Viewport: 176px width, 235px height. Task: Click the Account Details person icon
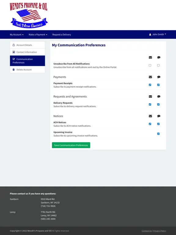click(x=14, y=45)
